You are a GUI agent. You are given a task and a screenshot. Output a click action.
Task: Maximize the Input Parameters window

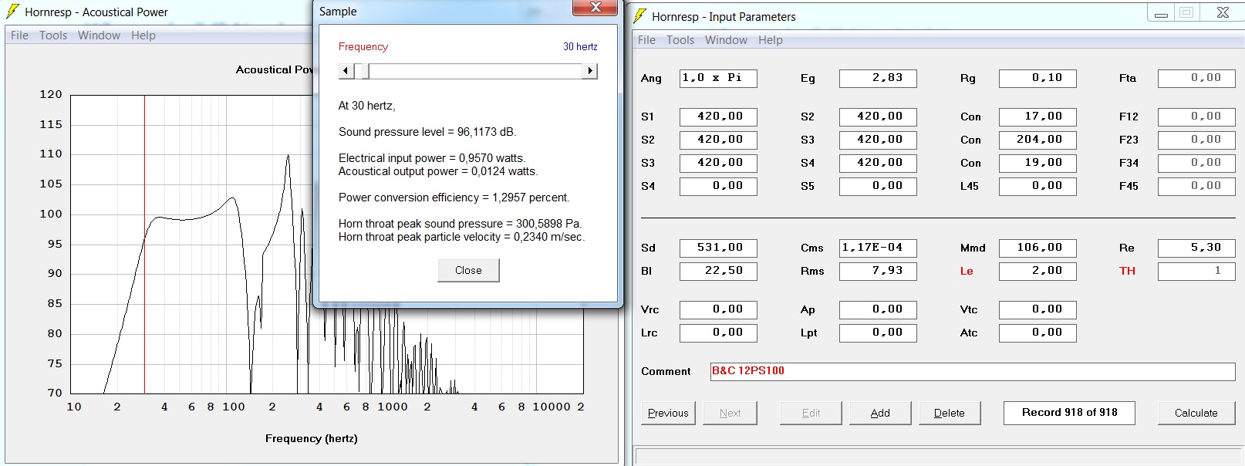pos(1186,12)
